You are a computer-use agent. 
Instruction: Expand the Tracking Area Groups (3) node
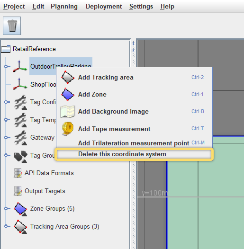point(7,226)
